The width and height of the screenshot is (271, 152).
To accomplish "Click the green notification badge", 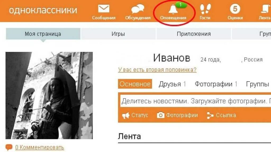I will click(x=180, y=5).
